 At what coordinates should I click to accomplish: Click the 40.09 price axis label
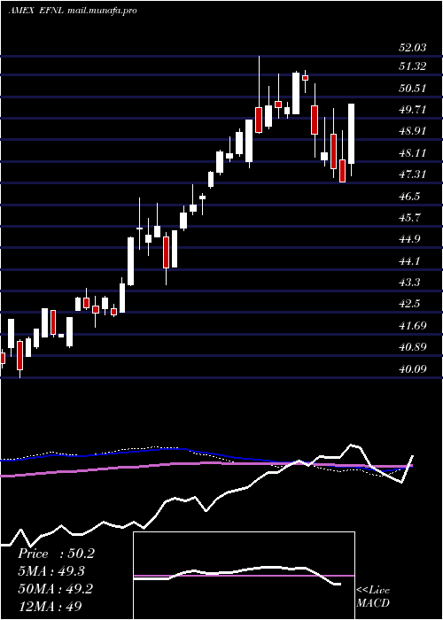(413, 369)
